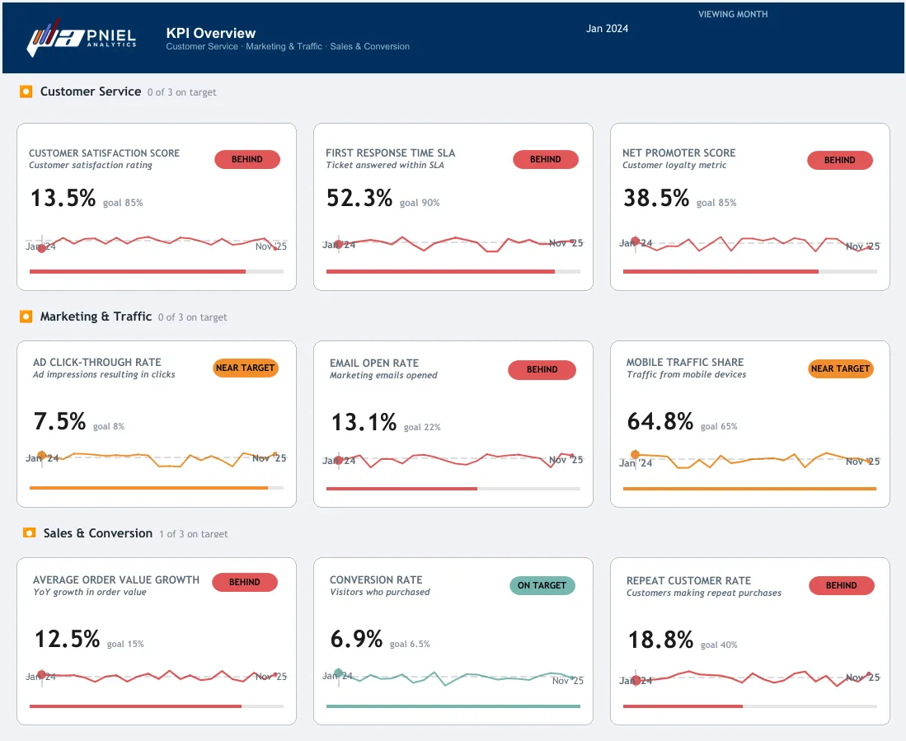The height and width of the screenshot is (741, 906).
Task: Click the Mobile Traffic Share title
Action: pos(685,362)
